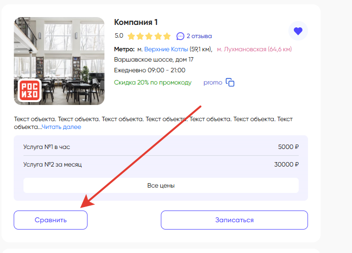
Task: Copy the promo code with the copy icon
Action: 230,83
